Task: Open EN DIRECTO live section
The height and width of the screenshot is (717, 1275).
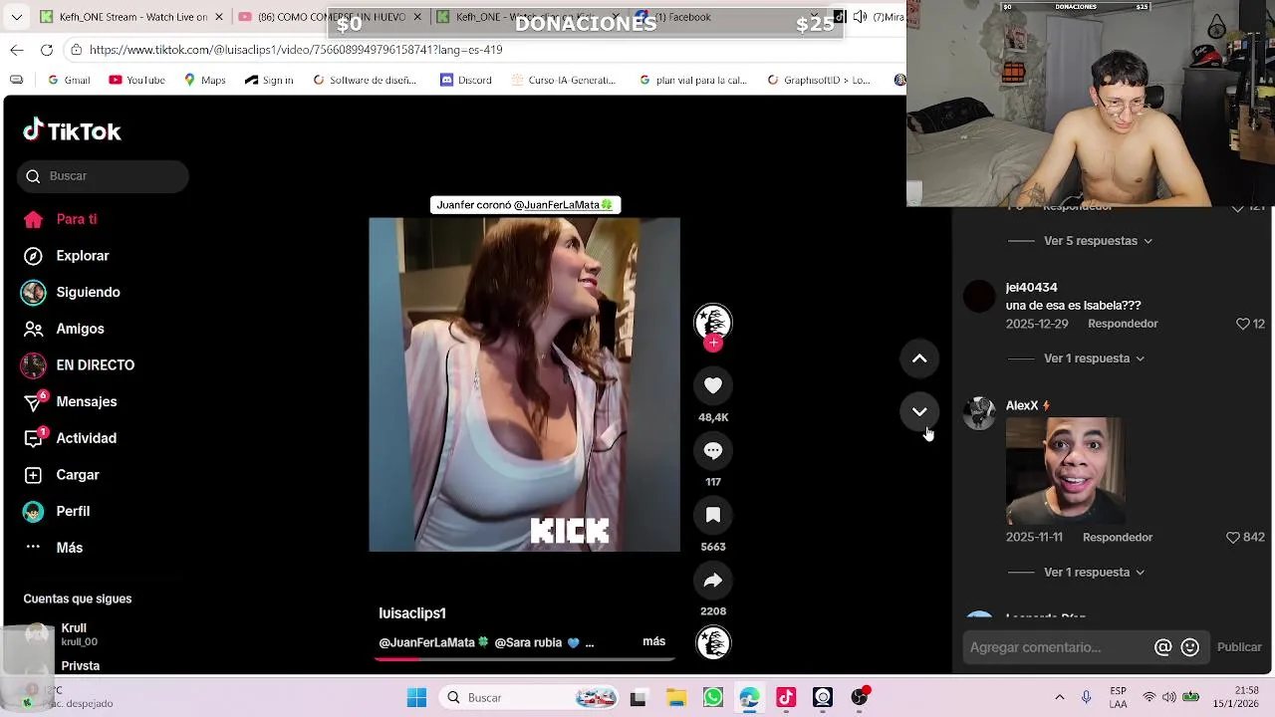Action: coord(78,365)
